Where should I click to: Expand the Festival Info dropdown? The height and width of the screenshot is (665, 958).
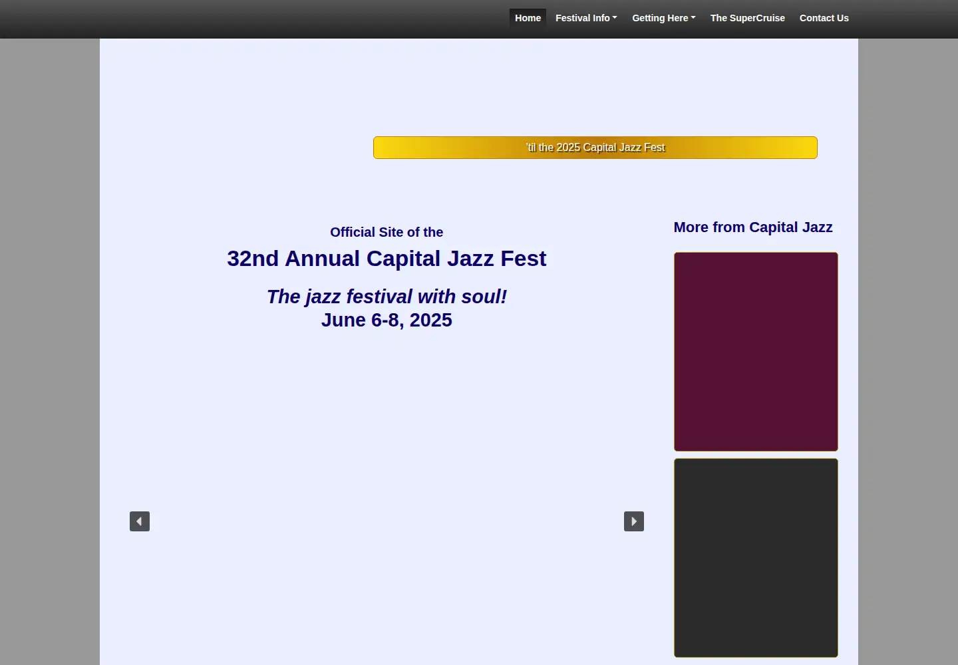tap(586, 18)
